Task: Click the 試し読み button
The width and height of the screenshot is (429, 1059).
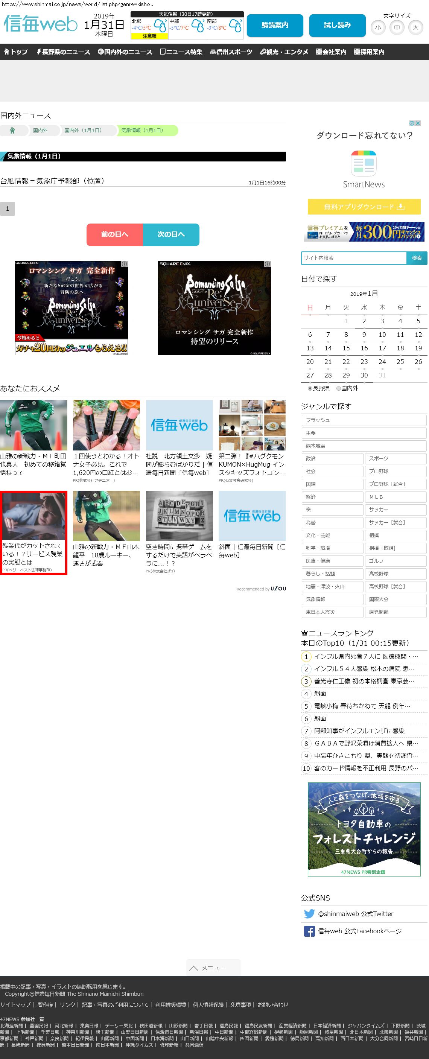Action: 337,26
